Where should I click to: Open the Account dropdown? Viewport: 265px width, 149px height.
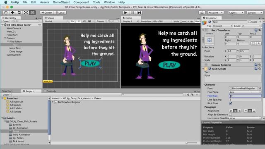[x=215, y=13]
